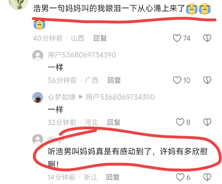This screenshot has height=184, width=222.
Task: Dislike the comment from 浙江
Action: 207,177
